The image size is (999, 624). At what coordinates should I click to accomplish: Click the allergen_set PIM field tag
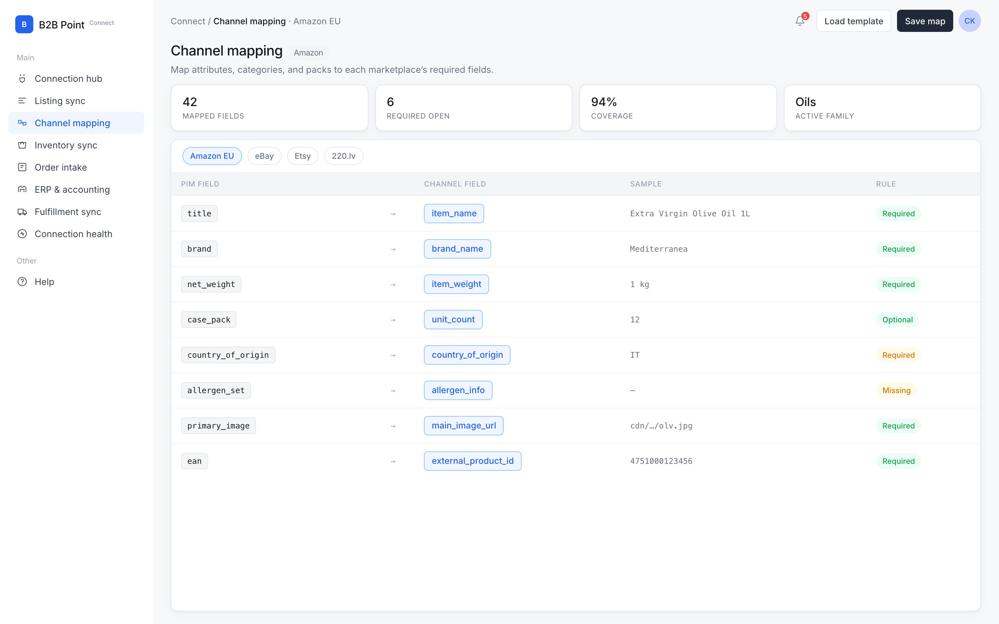[x=216, y=390]
